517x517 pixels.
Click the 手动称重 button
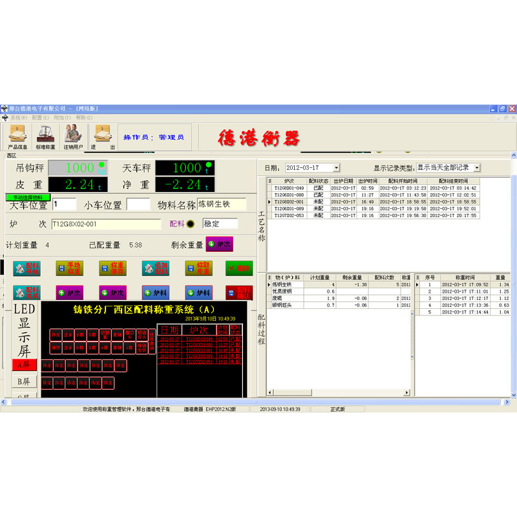(70, 268)
